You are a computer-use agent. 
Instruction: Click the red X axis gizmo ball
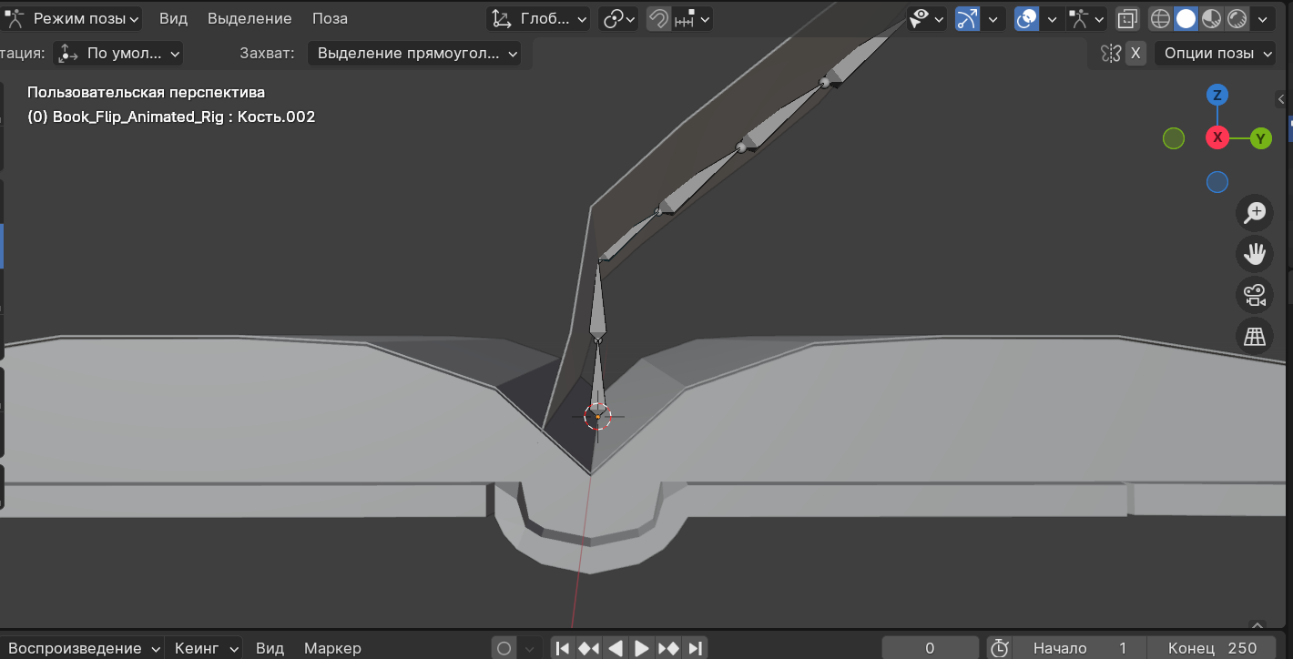[x=1217, y=137]
